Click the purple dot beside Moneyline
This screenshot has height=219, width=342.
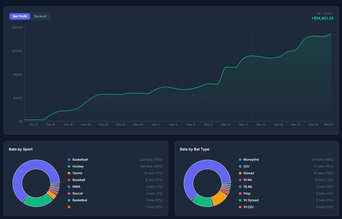point(240,160)
